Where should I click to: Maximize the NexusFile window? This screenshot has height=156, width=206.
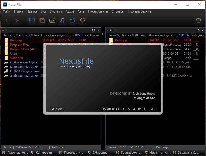coord(187,4)
